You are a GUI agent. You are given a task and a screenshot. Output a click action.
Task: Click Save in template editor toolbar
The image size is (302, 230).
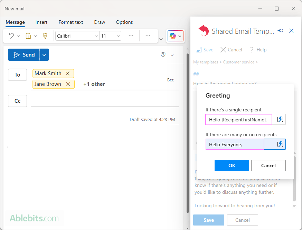pos(205,50)
